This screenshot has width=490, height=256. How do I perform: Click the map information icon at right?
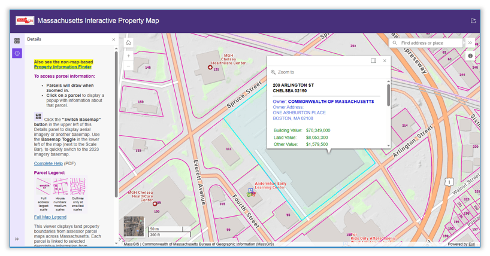pos(470,56)
